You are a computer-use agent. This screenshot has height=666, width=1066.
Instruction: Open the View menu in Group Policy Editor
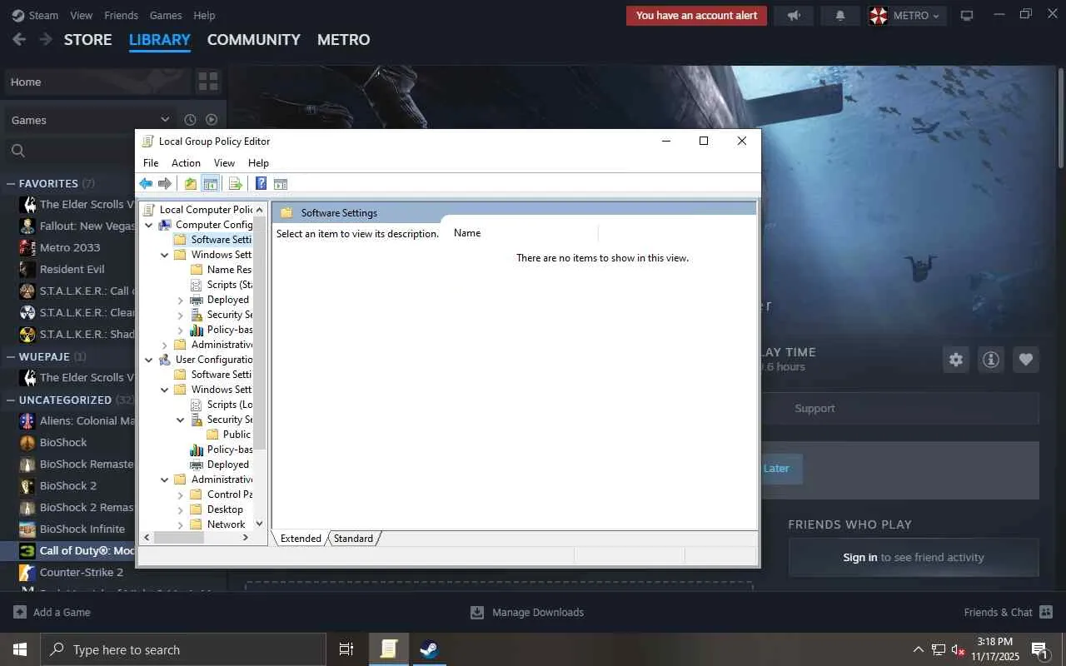224,163
